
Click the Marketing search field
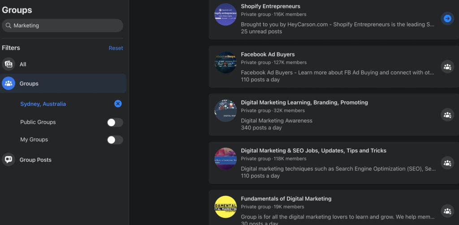pos(62,26)
